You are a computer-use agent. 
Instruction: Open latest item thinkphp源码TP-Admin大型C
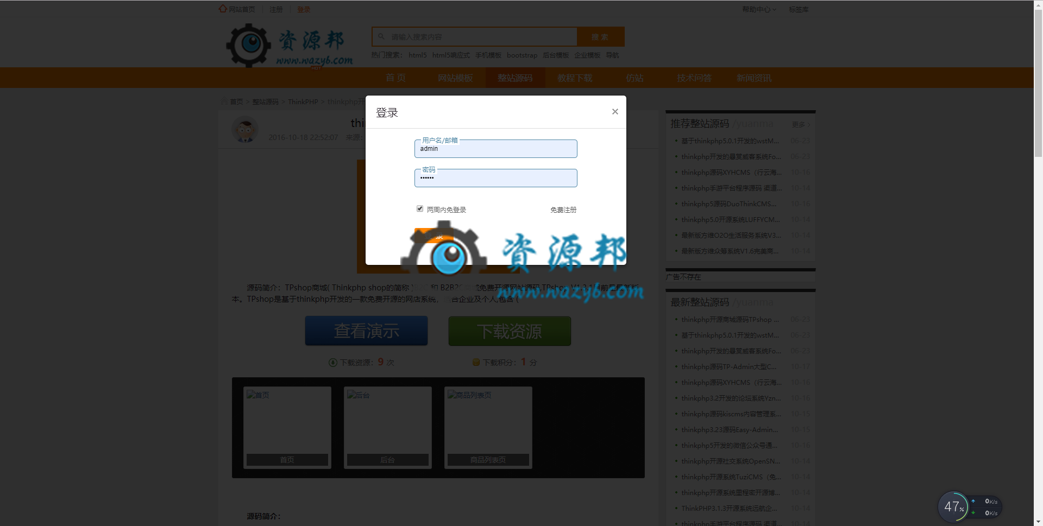(x=729, y=366)
